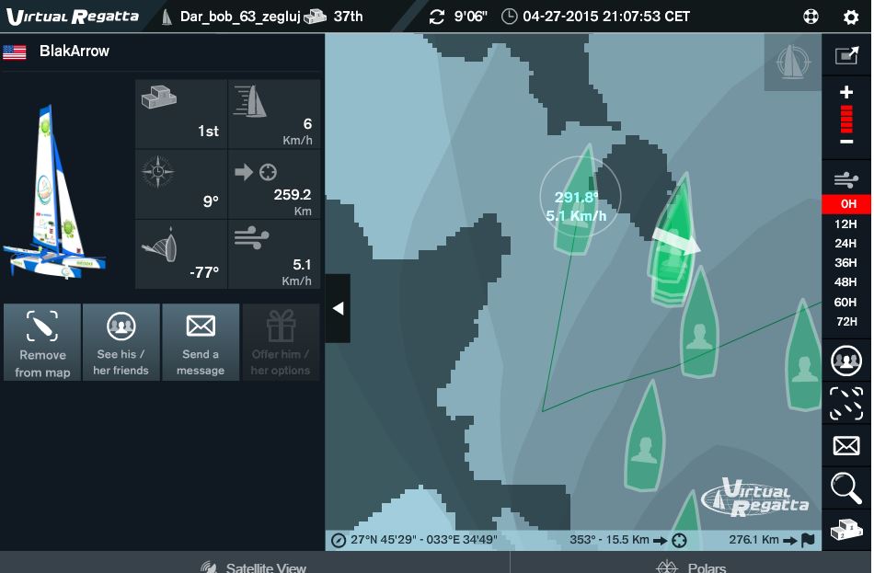Viewport: 874px width, 573px height.
Task: Click the sail angle -77° tile
Action: point(181,254)
